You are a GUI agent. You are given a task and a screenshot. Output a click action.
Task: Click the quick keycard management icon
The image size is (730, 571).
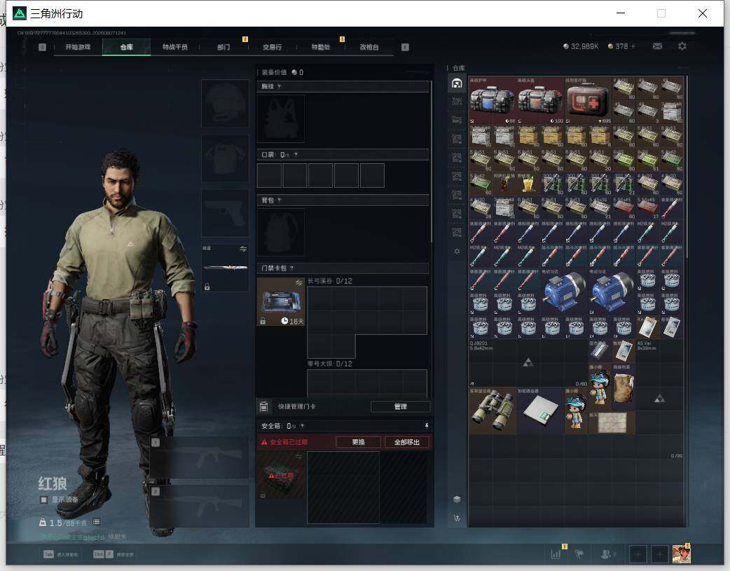click(264, 406)
